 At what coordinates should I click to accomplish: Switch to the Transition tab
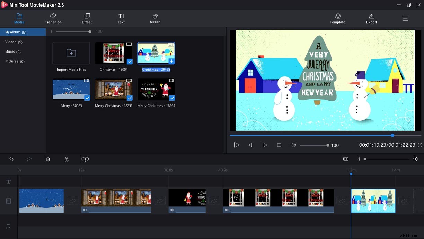(53, 18)
